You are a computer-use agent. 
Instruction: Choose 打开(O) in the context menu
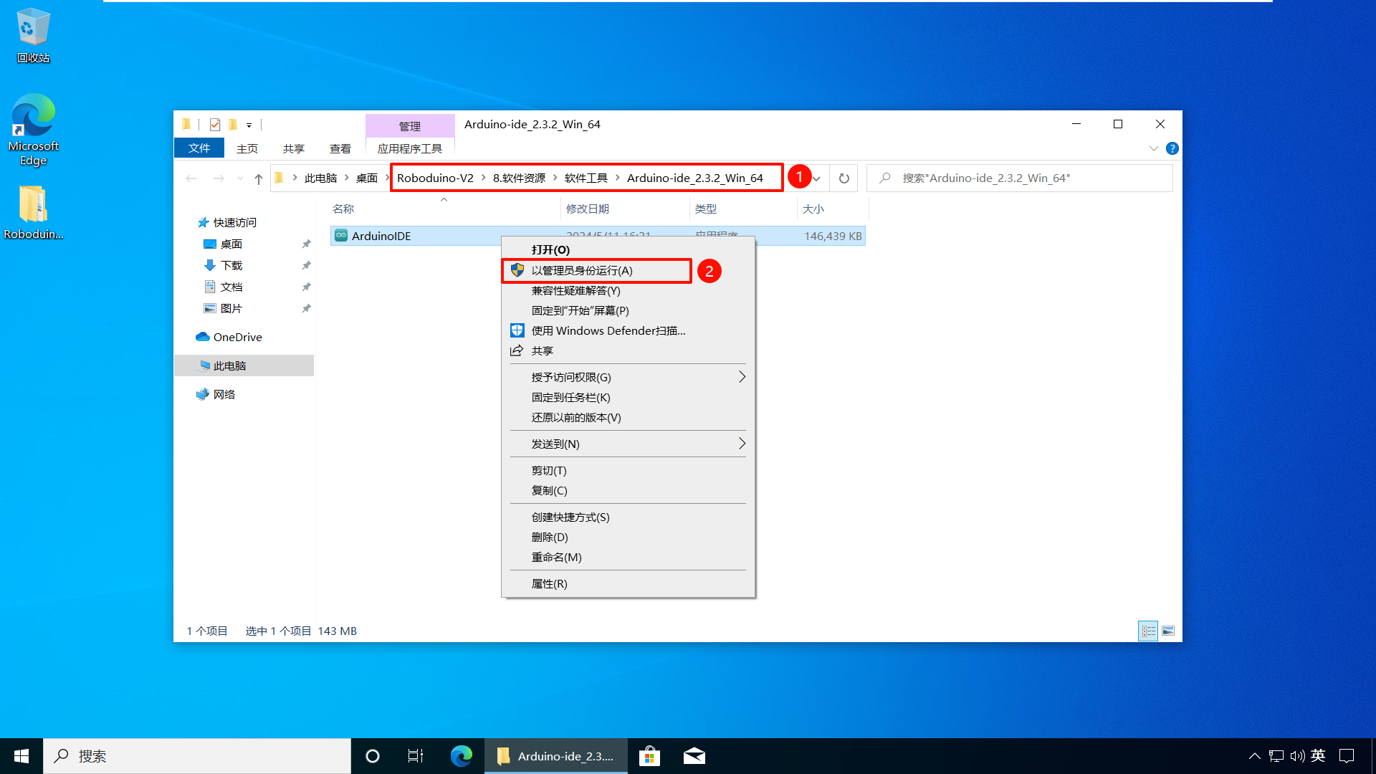628,250
